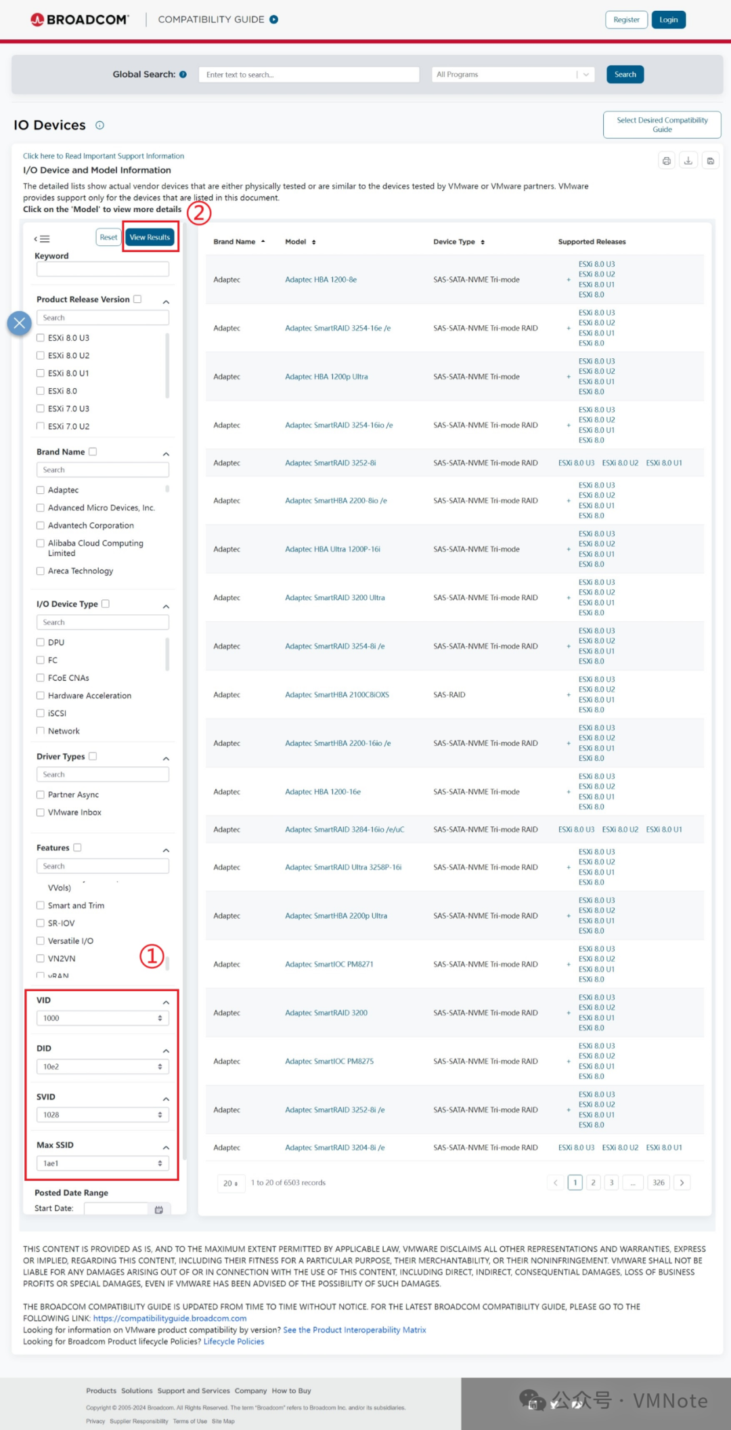
Task: Click the IO Devices info icon
Action: 100,125
